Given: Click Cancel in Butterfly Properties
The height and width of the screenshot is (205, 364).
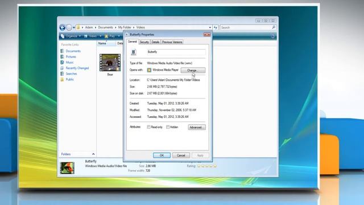Looking at the screenshot, I should pos(181,155).
